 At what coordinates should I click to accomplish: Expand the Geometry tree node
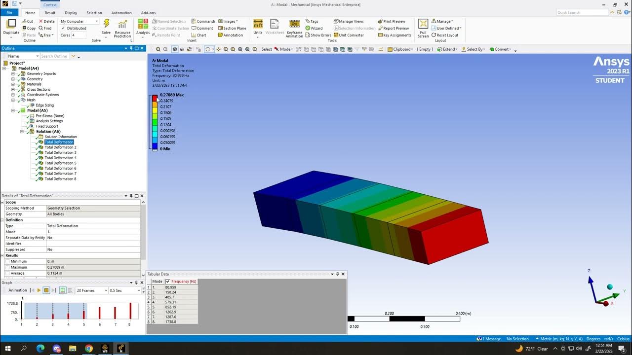point(13,79)
